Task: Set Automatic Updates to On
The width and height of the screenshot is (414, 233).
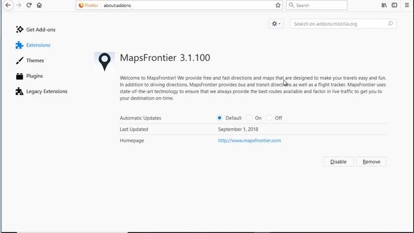Action: point(249,118)
